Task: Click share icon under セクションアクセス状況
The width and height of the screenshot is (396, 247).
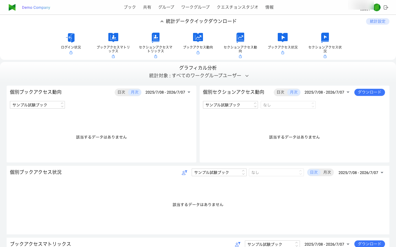Action: click(325, 57)
